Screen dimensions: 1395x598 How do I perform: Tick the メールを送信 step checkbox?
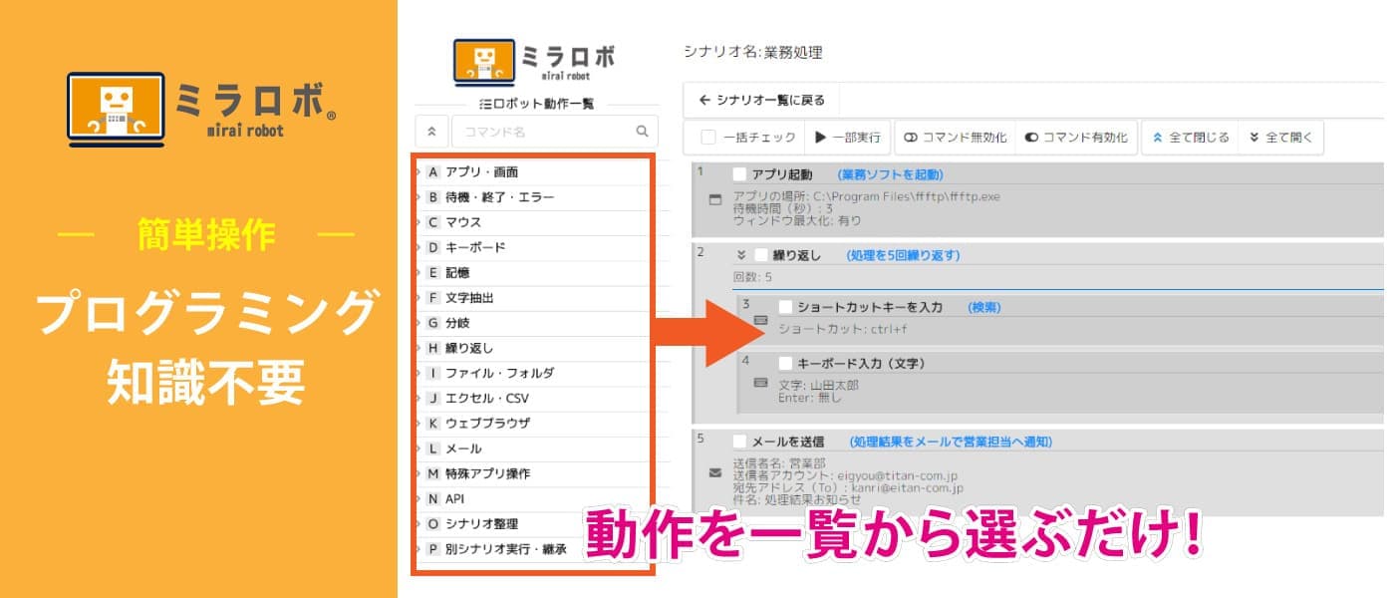(739, 441)
